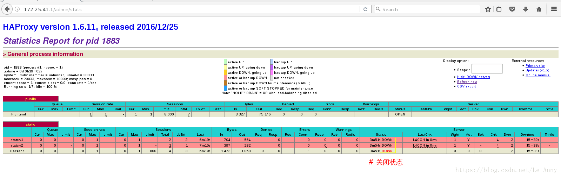
Task: Click the HAProxy version 1.6.11 title
Action: point(91,27)
